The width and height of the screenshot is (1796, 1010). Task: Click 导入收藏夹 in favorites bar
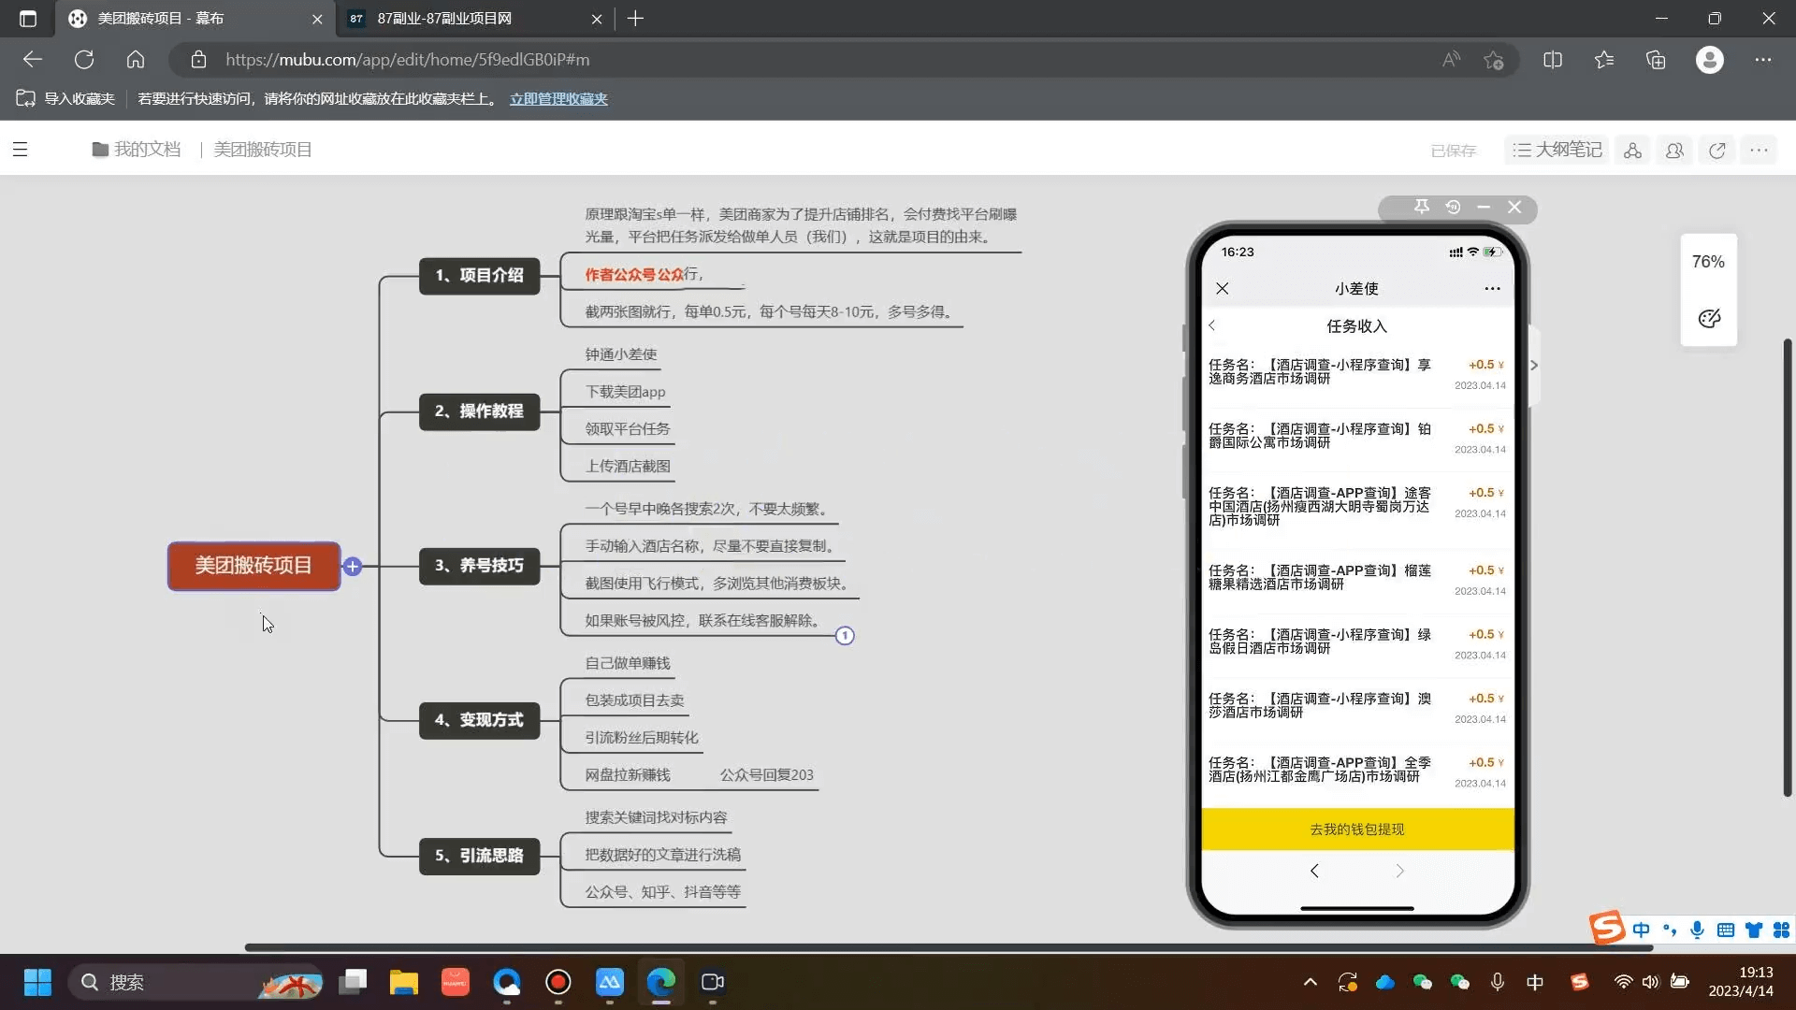[x=65, y=99]
